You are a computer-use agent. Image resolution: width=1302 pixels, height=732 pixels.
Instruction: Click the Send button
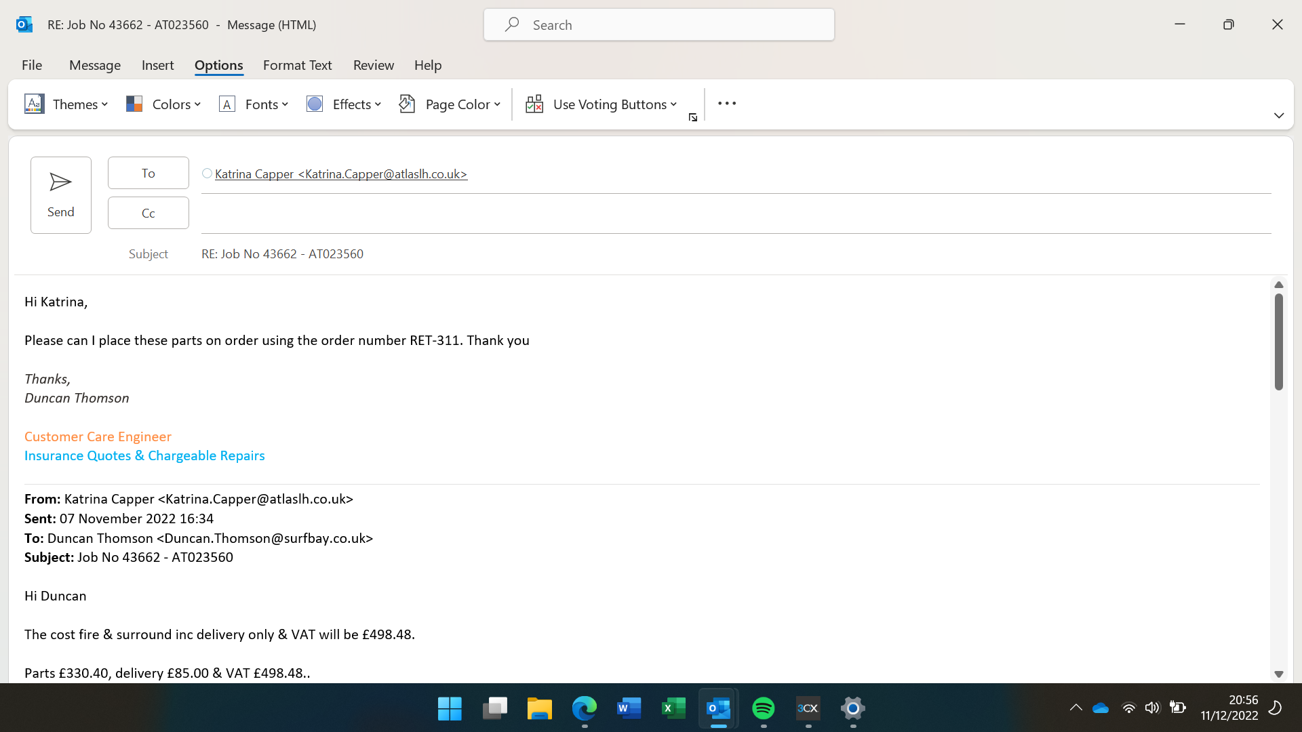pyautogui.click(x=61, y=195)
